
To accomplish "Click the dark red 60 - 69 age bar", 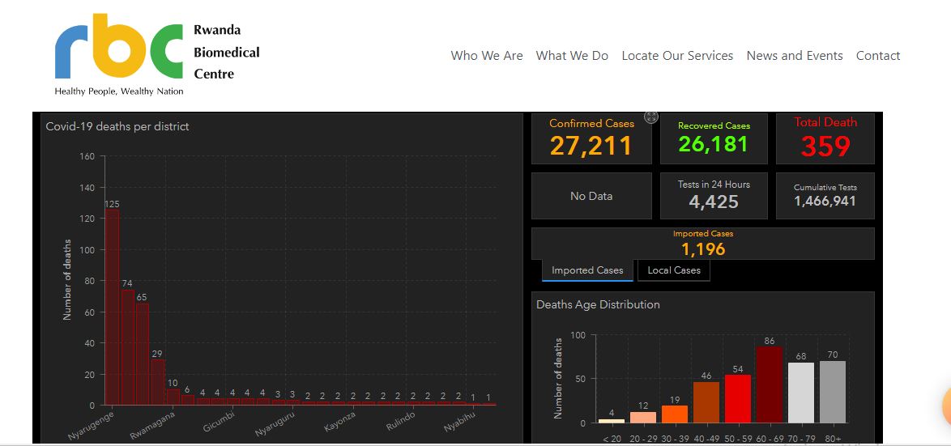I will point(769,384).
